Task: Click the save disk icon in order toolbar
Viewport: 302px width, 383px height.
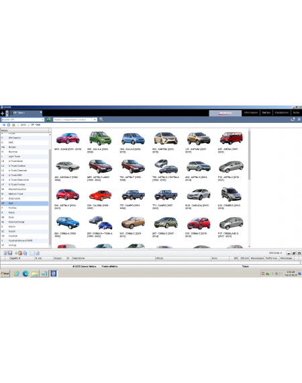Action: click(10, 253)
